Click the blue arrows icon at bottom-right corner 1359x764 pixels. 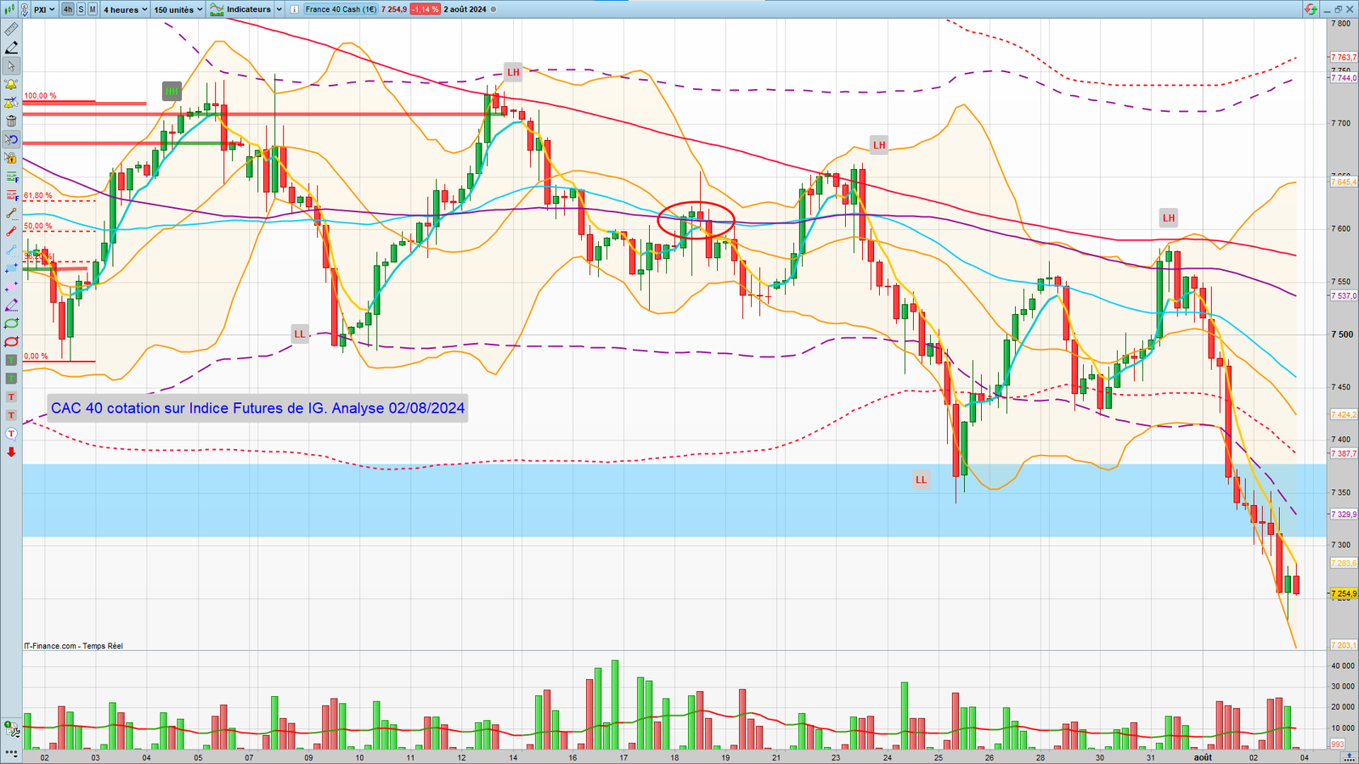pos(1349,756)
